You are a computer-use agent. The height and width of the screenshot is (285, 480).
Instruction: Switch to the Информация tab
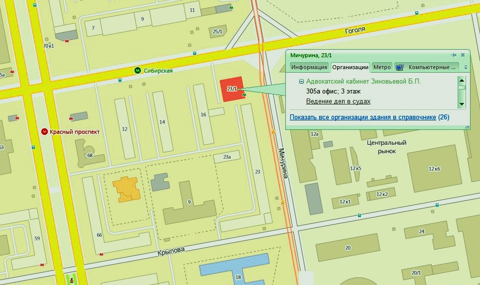[x=309, y=67]
